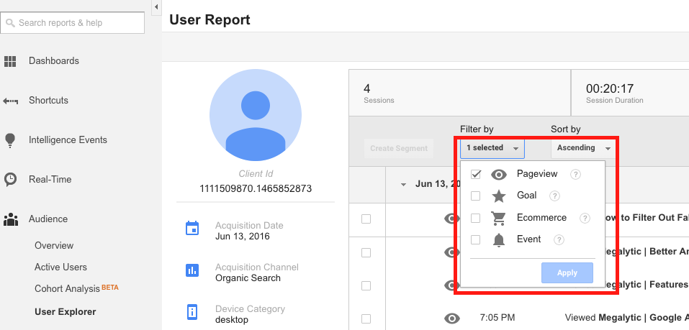Screen dimensions: 689x330
Task: Click the Real-Time clock icon
Action: click(10, 179)
